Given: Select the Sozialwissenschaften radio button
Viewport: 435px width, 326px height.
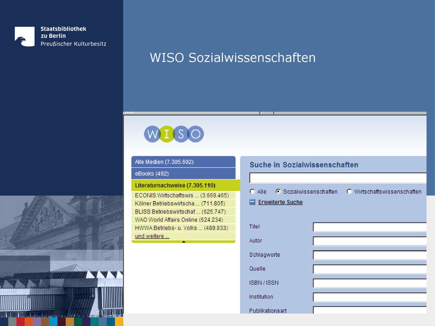Looking at the screenshot, I should [278, 191].
